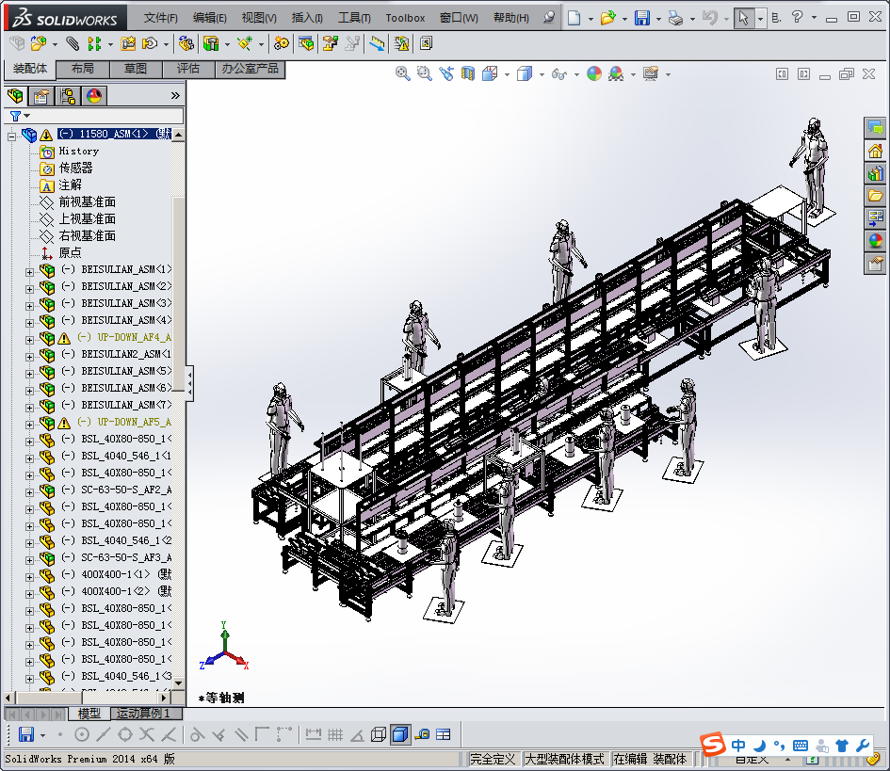Switch to the PropertyManager tab icon
Screen dimensions: 890x771
pos(40,95)
